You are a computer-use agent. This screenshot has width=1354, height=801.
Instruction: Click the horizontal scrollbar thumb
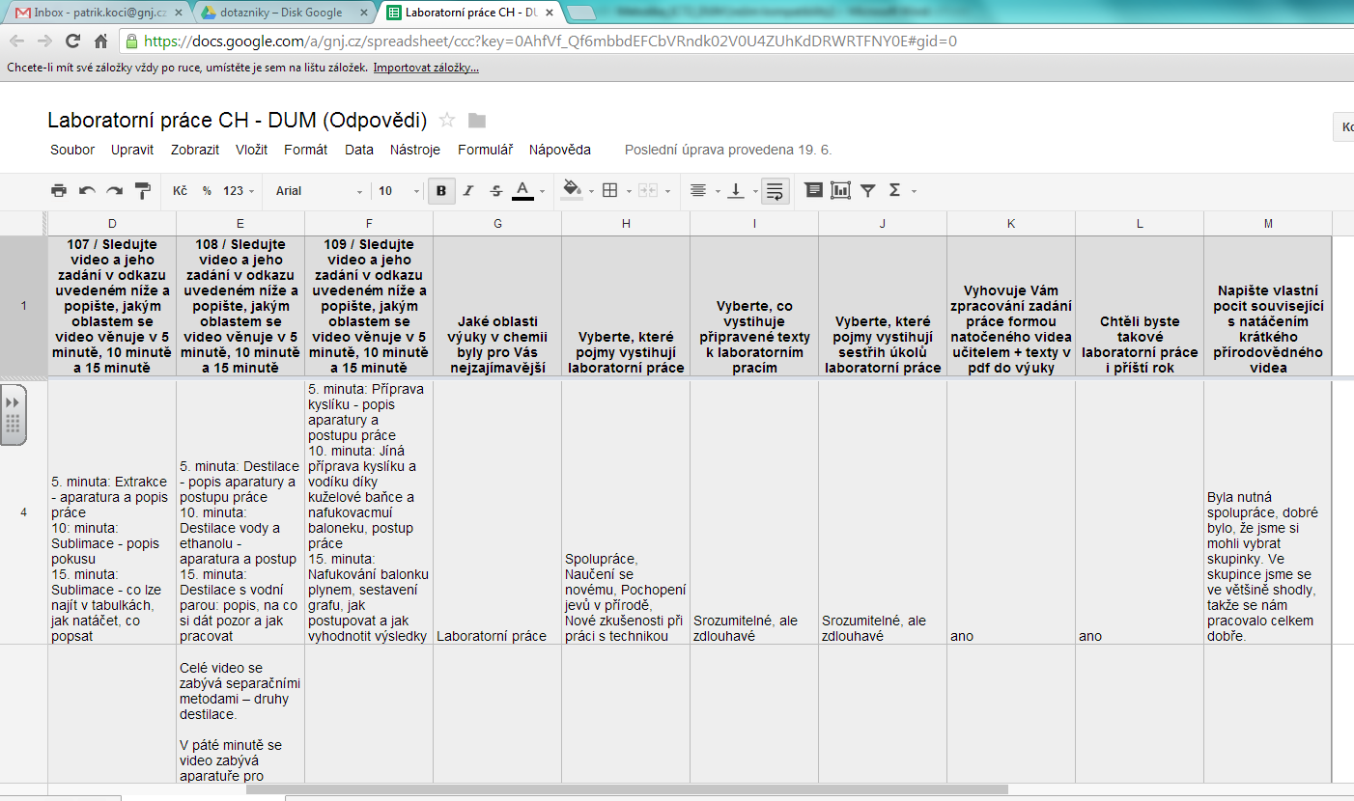tap(627, 788)
